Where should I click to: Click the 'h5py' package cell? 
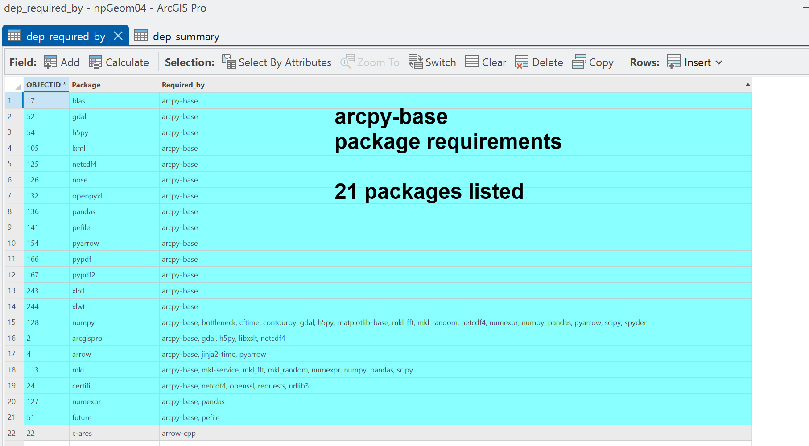pyautogui.click(x=114, y=132)
